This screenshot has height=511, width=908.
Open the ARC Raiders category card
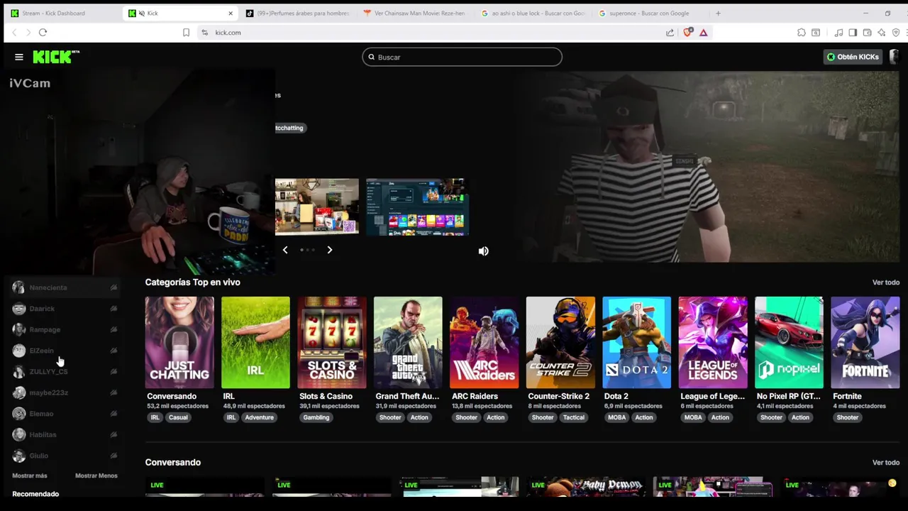click(x=485, y=343)
